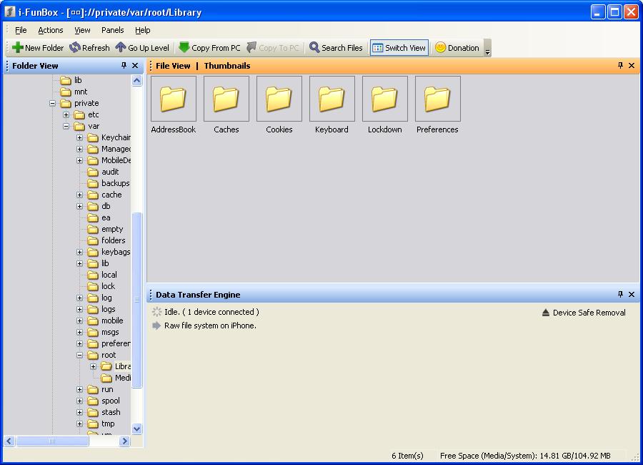Click Copy From PC button

[209, 48]
